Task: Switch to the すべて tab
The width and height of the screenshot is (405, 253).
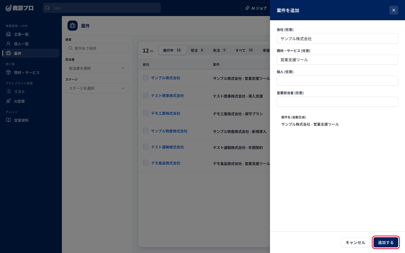Action: [x=244, y=50]
